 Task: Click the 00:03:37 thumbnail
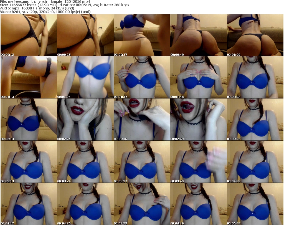142,162
